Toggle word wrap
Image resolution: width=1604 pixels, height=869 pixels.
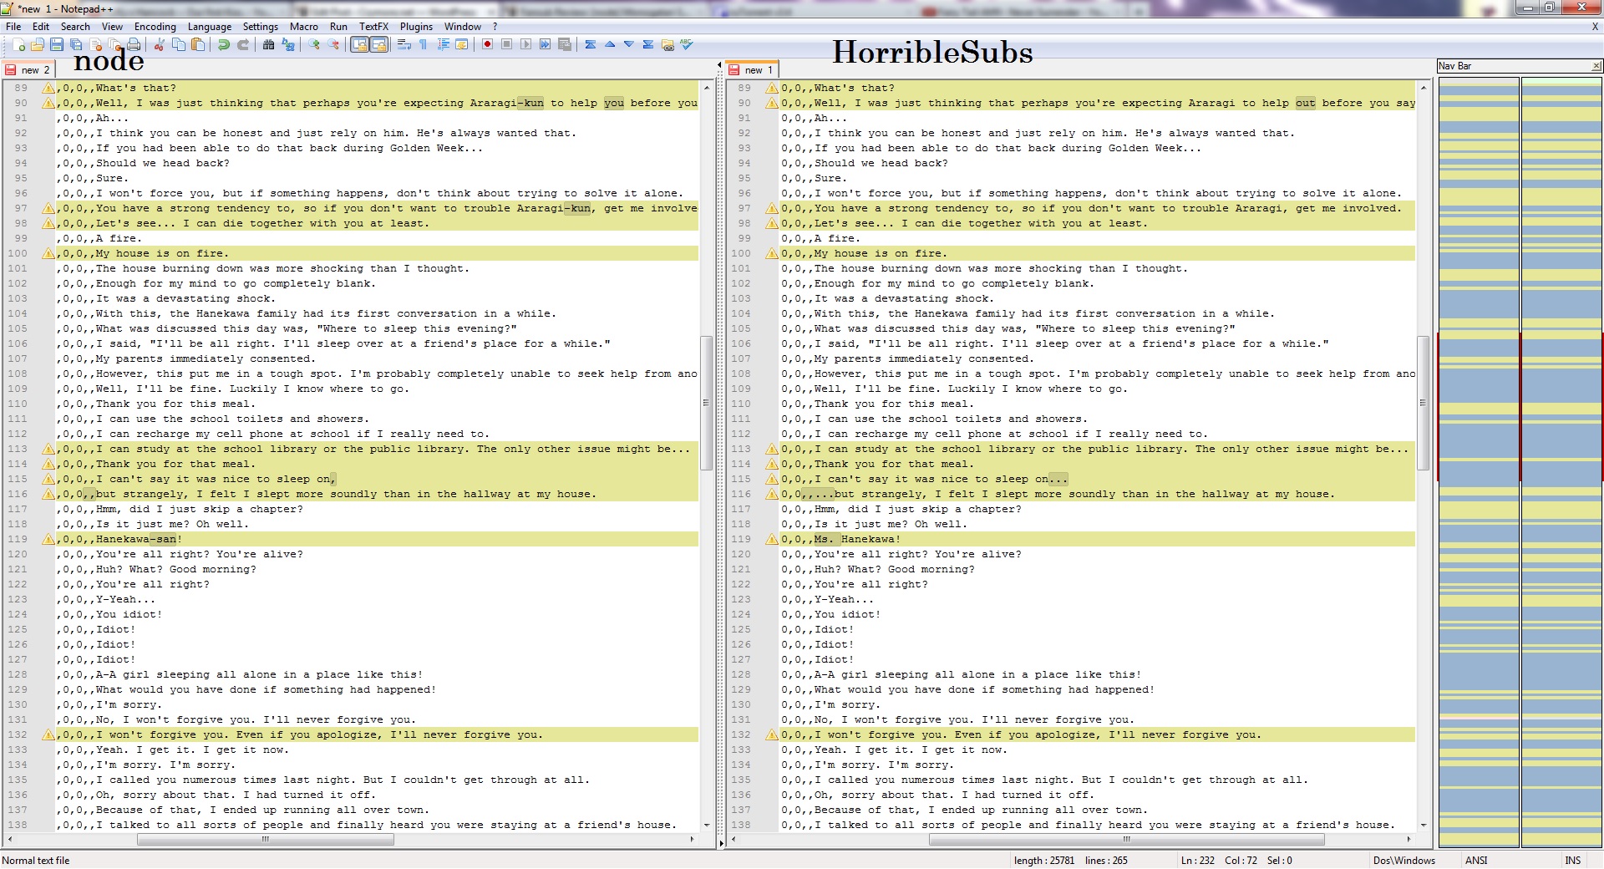click(404, 44)
